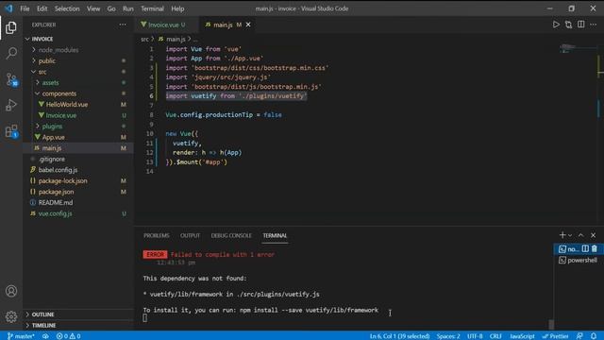
Task: Add a new terminal with plus icon
Action: [x=562, y=235]
